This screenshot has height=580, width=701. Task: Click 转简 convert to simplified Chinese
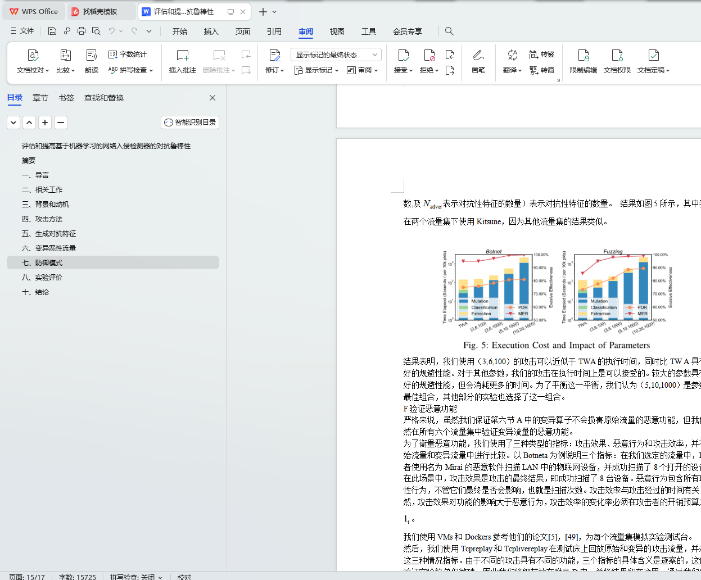tap(542, 70)
